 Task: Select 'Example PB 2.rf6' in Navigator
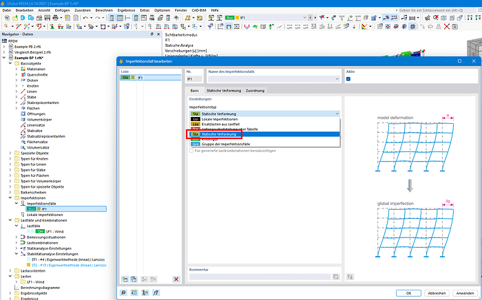[28, 47]
